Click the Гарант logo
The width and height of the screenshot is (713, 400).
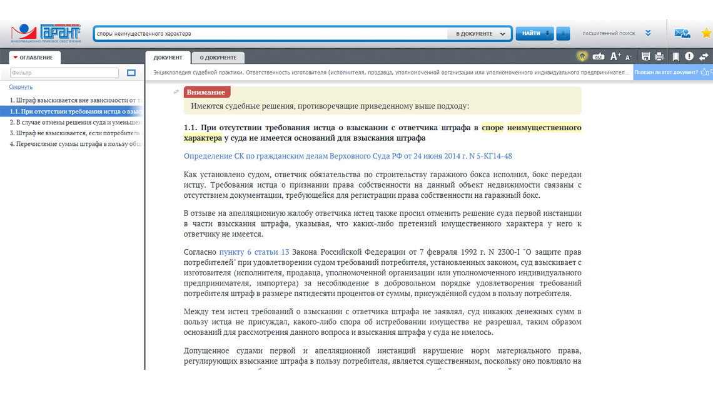click(46, 33)
